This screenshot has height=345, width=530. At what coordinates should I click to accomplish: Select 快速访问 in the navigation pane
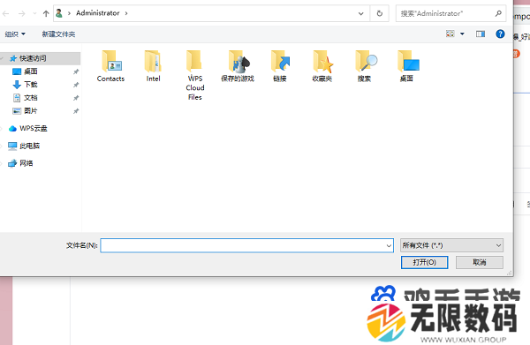click(x=33, y=58)
